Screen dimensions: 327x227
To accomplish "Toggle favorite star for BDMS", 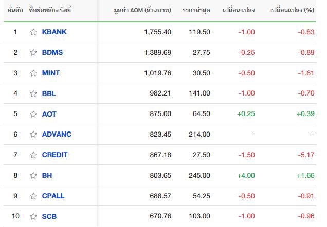I will (33, 52).
